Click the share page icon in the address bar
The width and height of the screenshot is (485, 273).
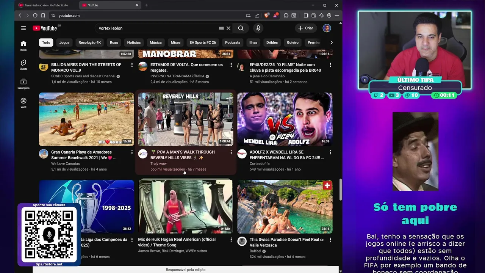click(x=257, y=16)
